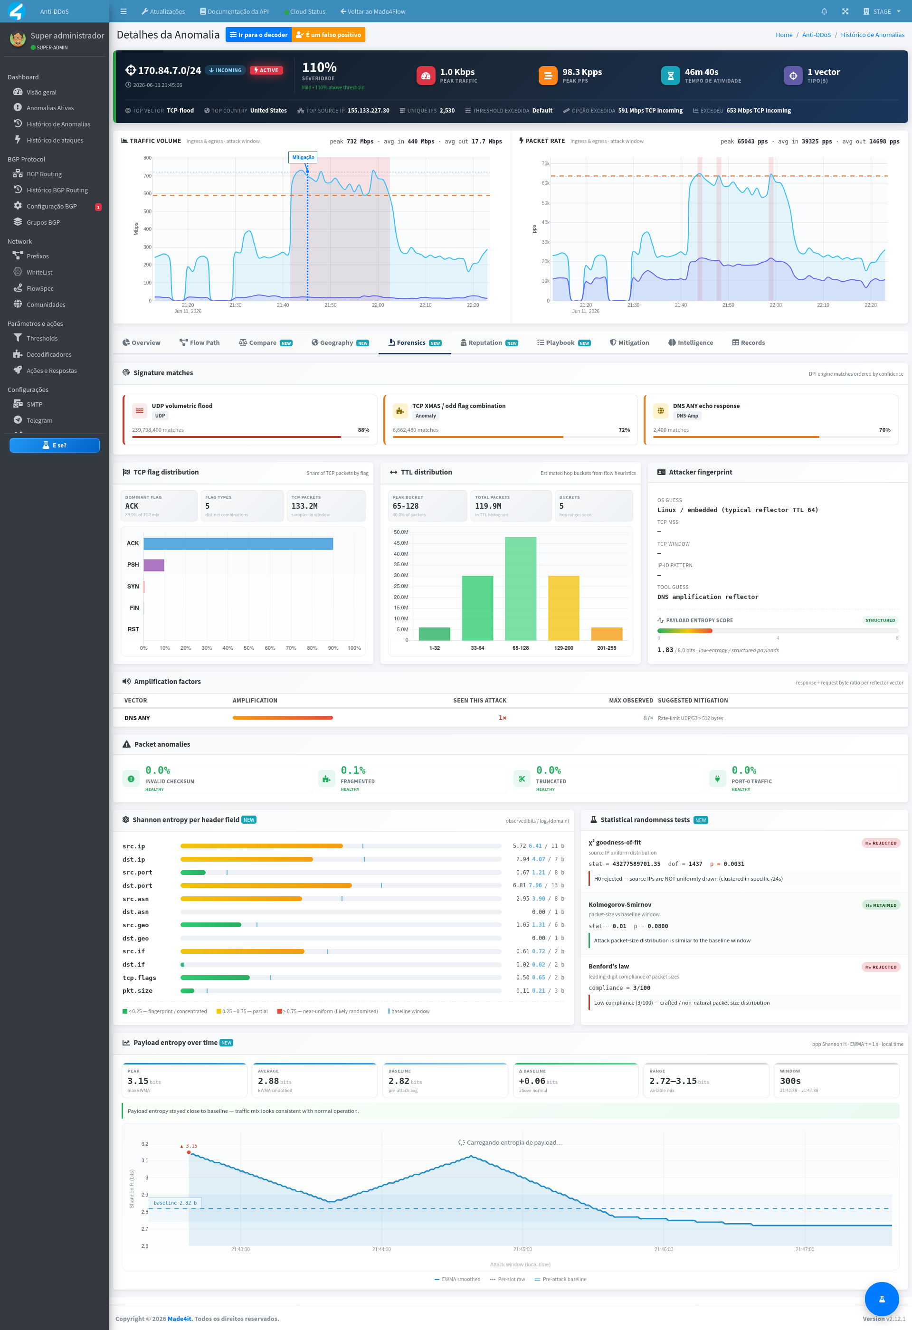Image resolution: width=912 pixels, height=1330 pixels.
Task: Click the E se? button
Action: coord(54,445)
